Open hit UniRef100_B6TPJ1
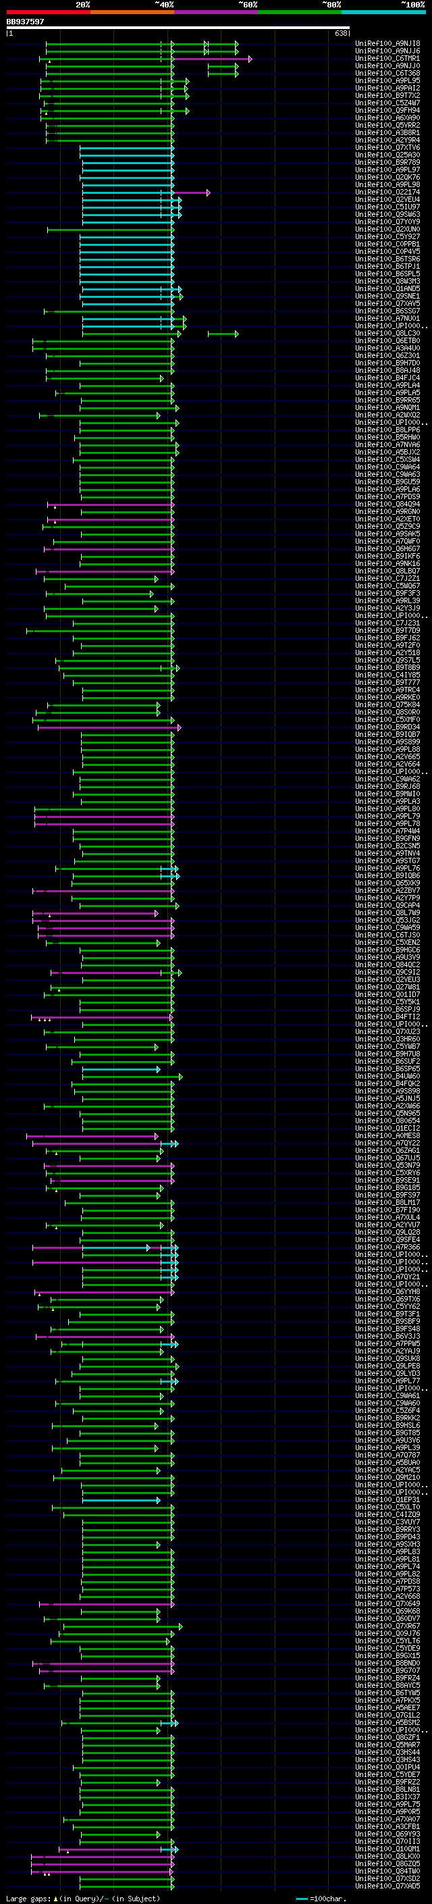The height and width of the screenshot is (1904, 432). pos(387,266)
